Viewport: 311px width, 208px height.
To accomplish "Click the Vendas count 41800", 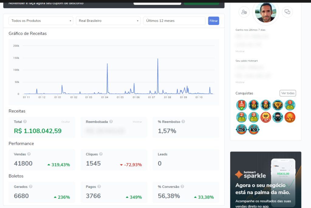I will (x=23, y=163).
